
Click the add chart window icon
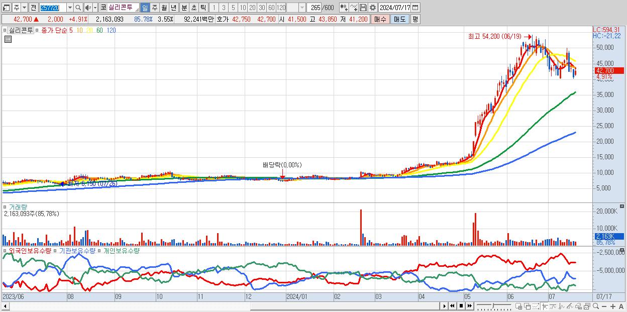[x=518, y=306]
